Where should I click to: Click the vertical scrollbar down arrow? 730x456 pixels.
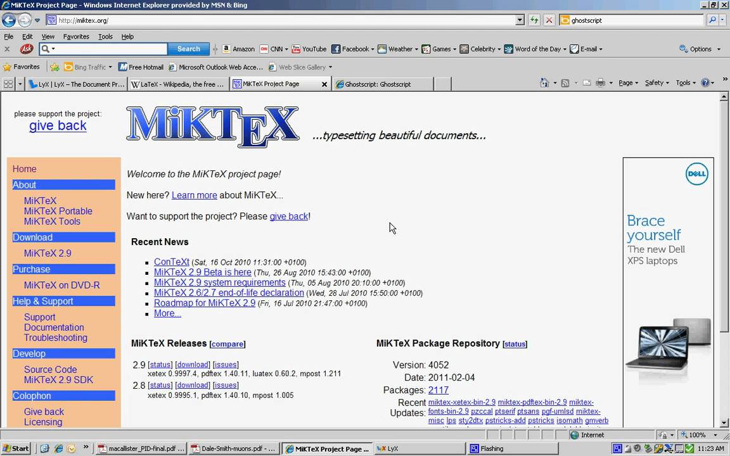(724, 423)
